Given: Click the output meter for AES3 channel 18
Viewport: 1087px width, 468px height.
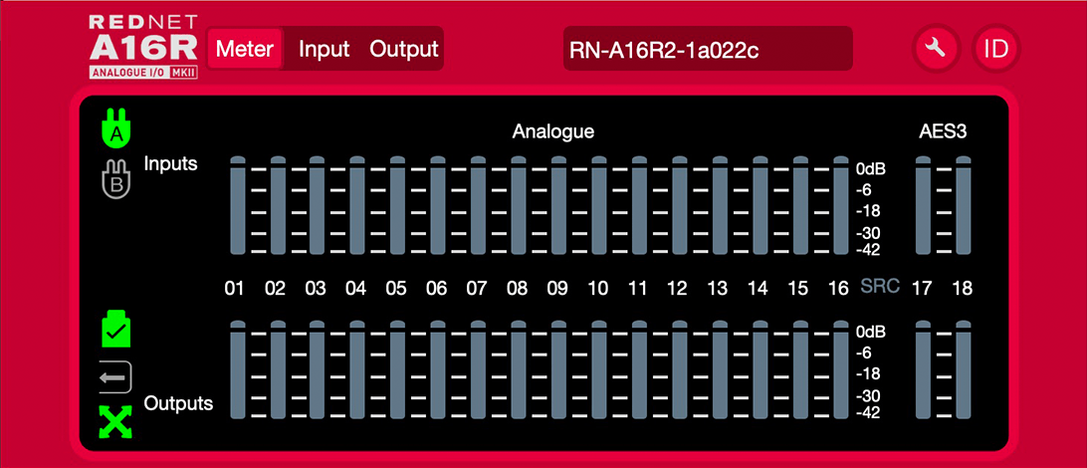Looking at the screenshot, I should click(x=964, y=370).
